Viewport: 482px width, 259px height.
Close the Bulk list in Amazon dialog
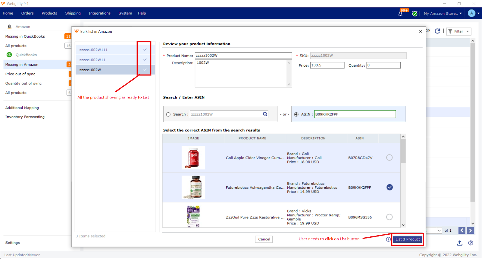(421, 32)
